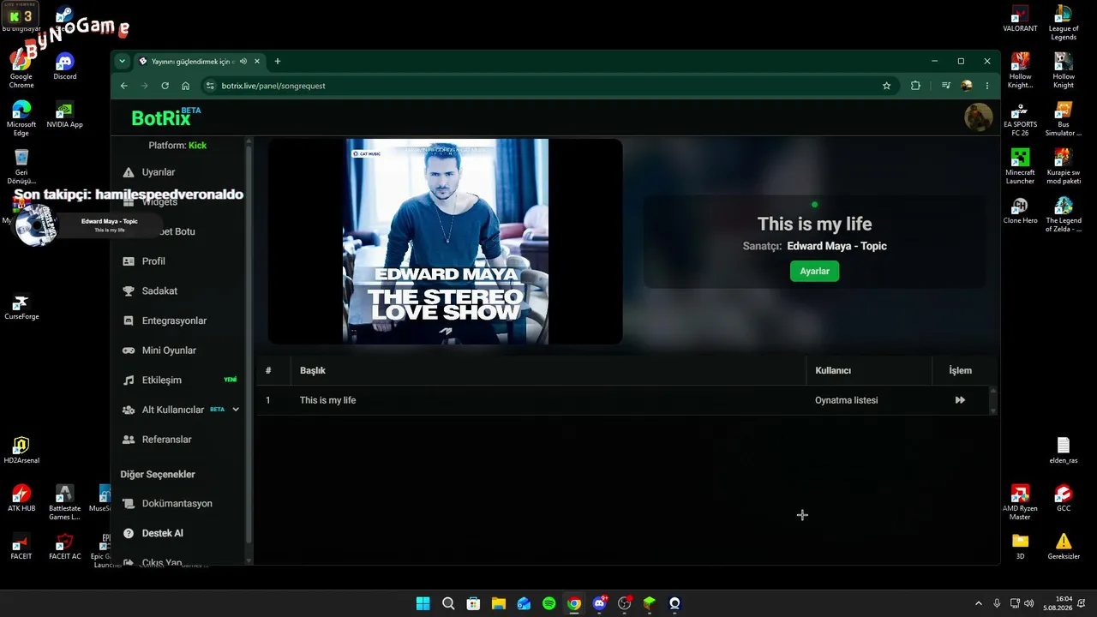Open the Uyarılar sidebar section
The image size is (1097, 617).
click(159, 172)
